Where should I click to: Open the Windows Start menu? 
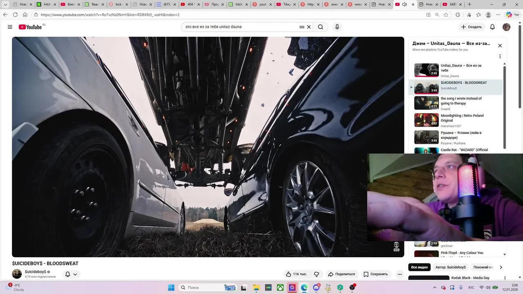(x=171, y=287)
